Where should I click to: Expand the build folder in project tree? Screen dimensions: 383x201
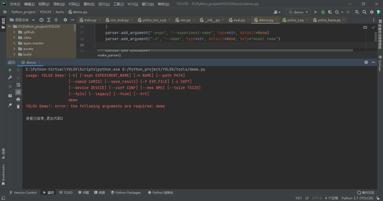point(14,54)
